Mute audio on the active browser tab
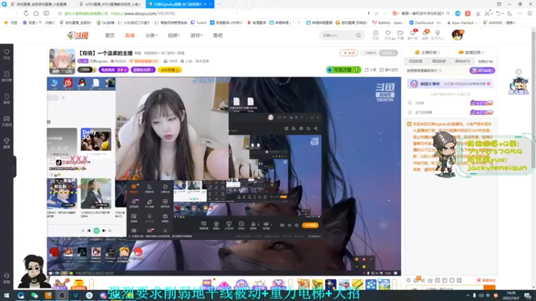 click(x=205, y=4)
